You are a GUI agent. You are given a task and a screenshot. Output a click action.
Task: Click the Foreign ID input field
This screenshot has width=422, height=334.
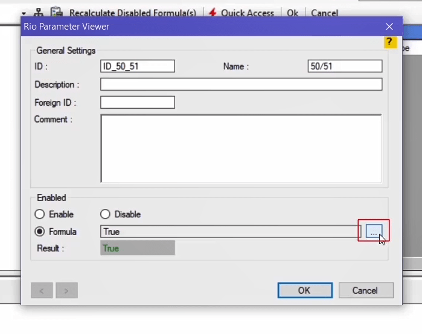[x=138, y=103]
